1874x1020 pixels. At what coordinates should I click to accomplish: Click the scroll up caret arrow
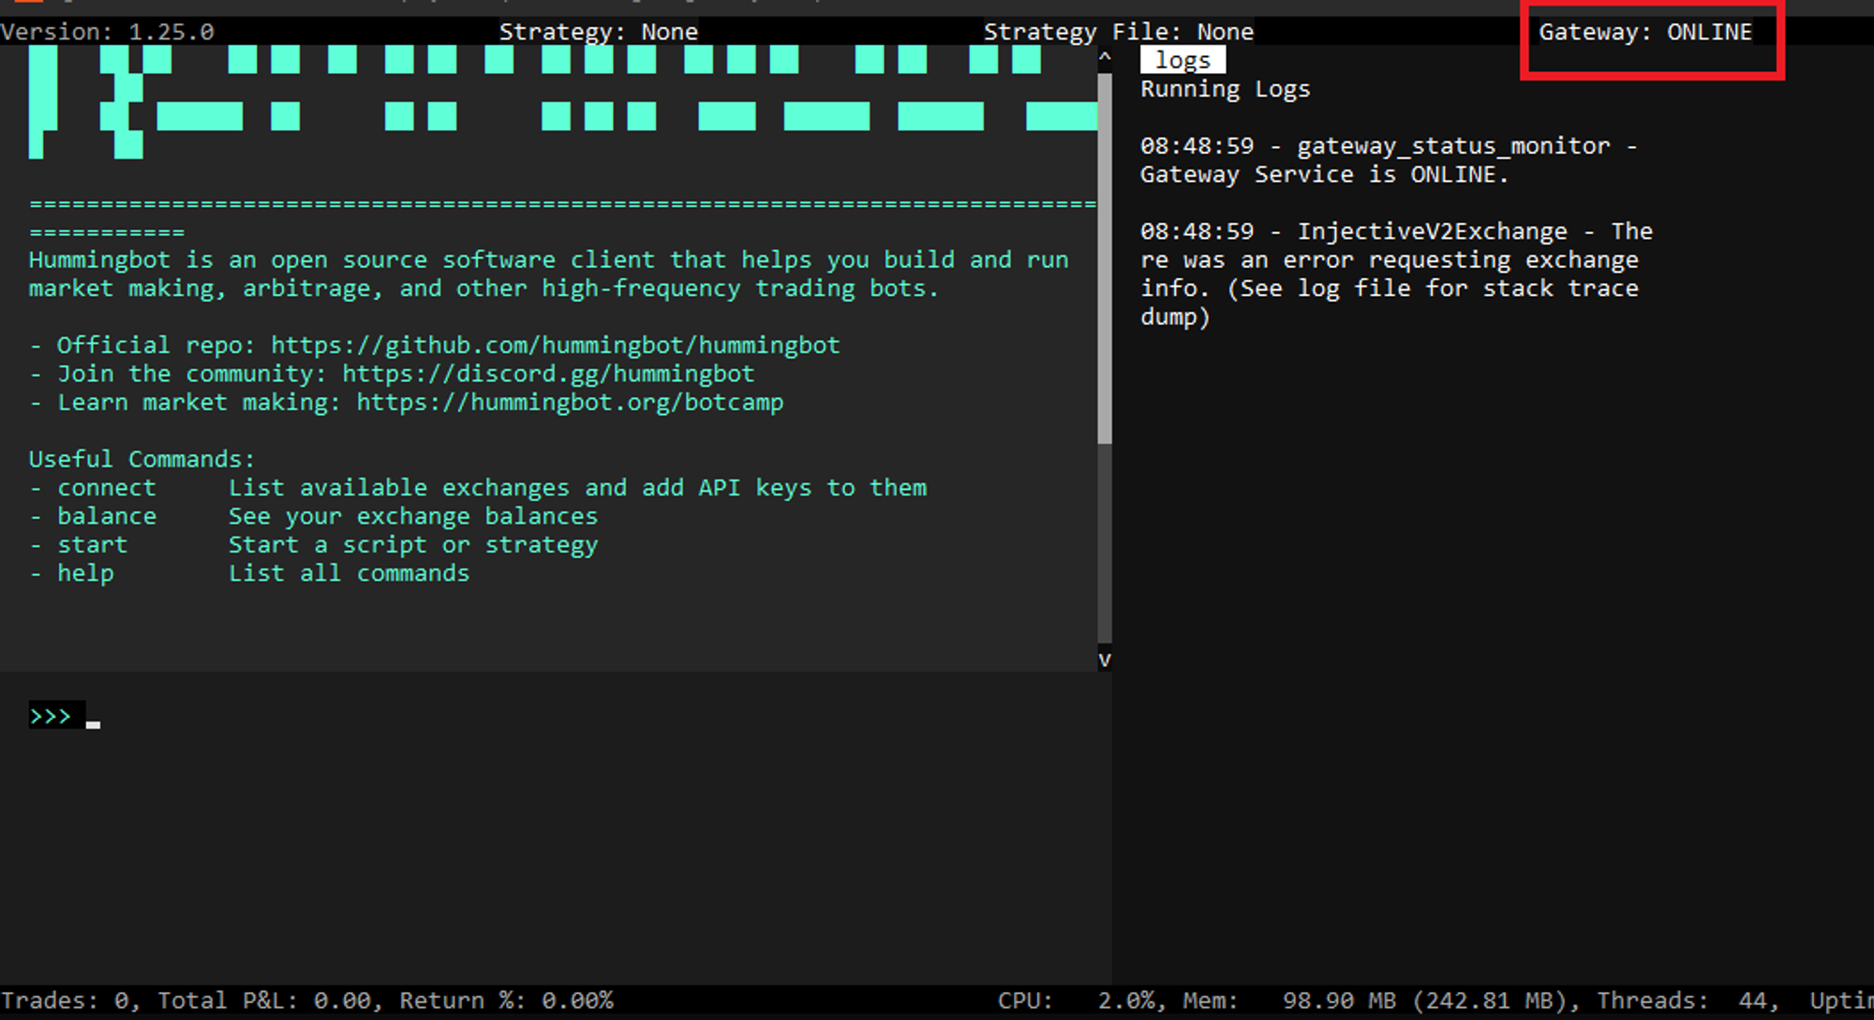[x=1105, y=58]
